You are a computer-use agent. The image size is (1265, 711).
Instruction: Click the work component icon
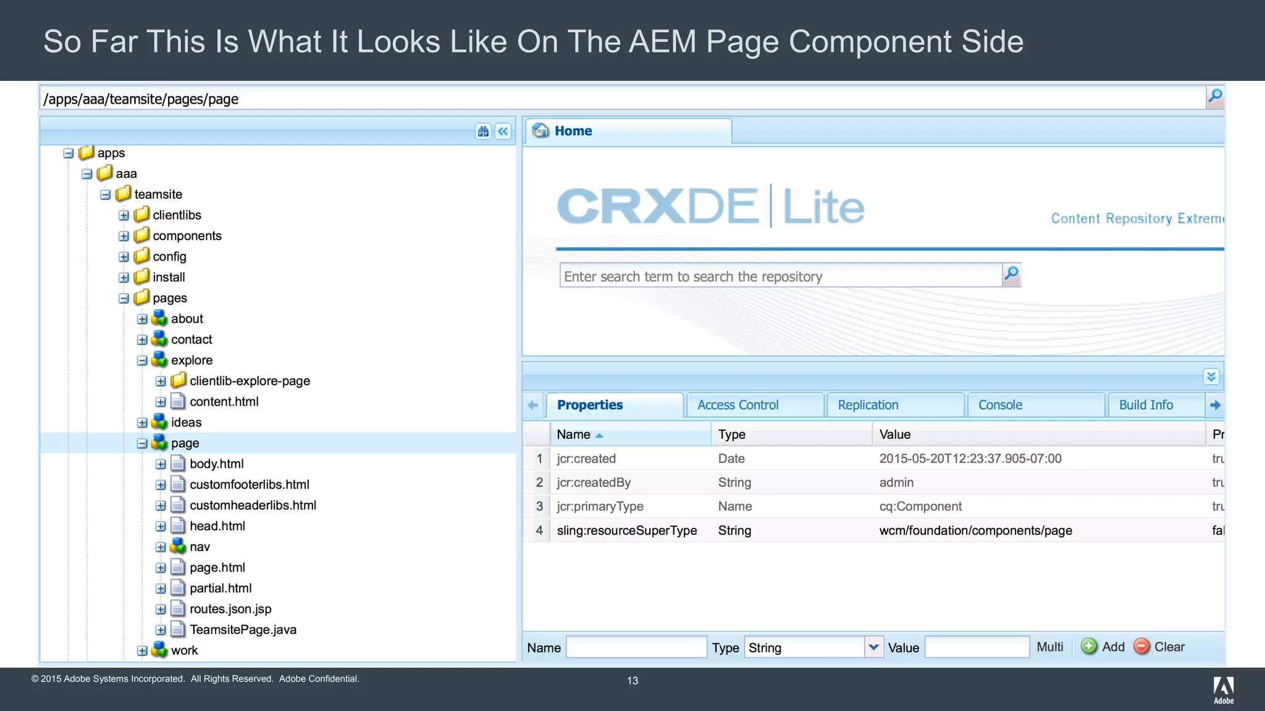click(x=160, y=650)
